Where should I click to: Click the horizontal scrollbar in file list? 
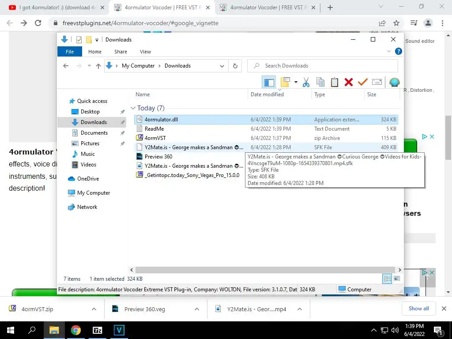click(265, 270)
